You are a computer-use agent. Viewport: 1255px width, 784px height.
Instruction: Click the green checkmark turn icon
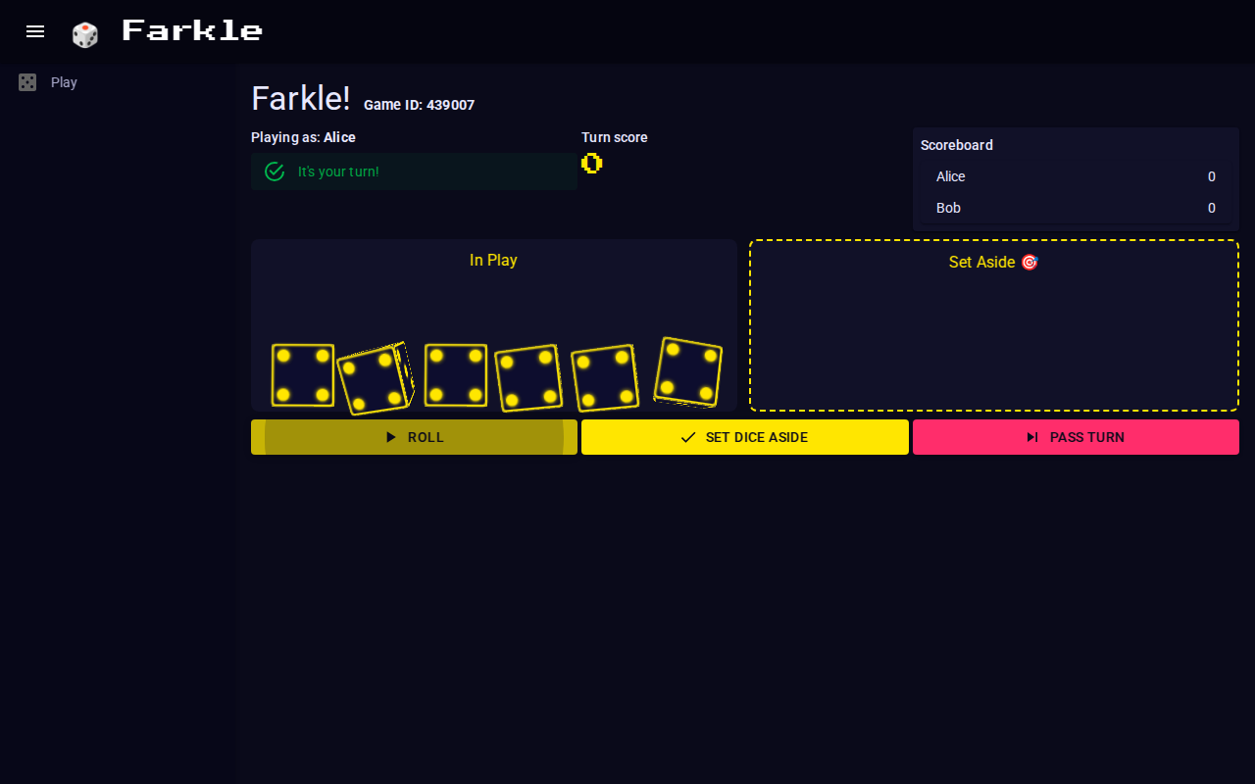pyautogui.click(x=275, y=171)
